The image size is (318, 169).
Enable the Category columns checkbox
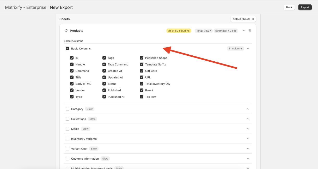(x=68, y=109)
